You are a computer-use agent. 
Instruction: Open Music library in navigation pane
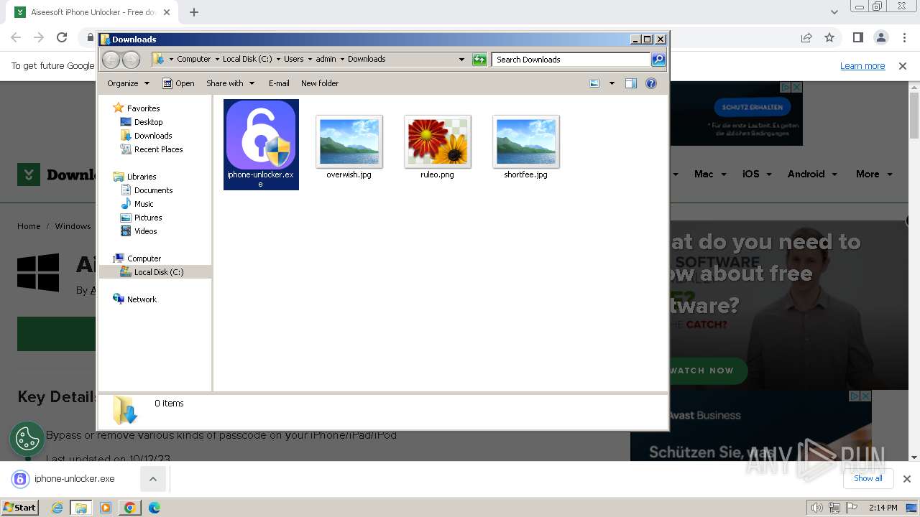[x=144, y=204]
